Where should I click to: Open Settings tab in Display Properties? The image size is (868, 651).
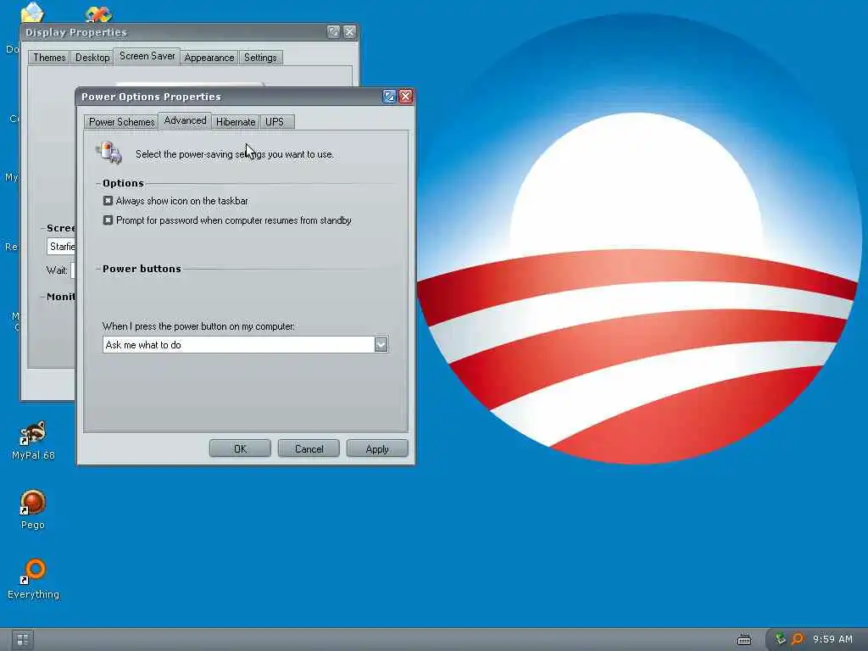click(x=260, y=58)
